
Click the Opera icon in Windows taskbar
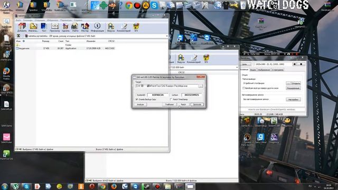pos(92,186)
